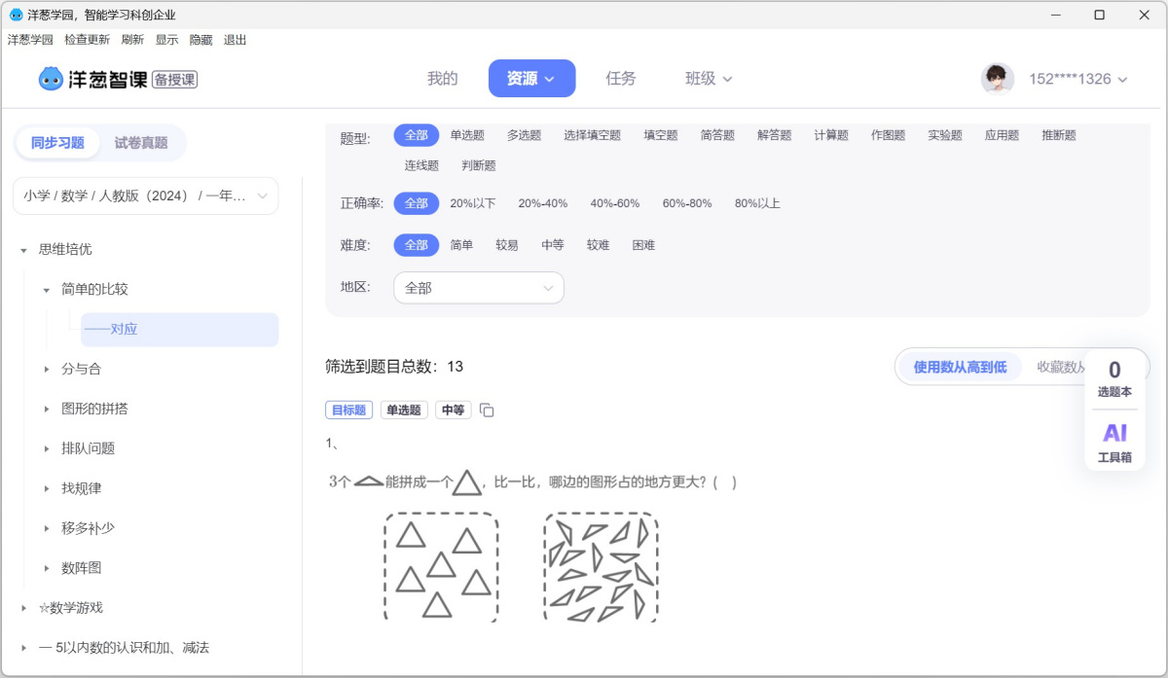Select the 中等 difficulty filter
The height and width of the screenshot is (678, 1168).
point(552,245)
